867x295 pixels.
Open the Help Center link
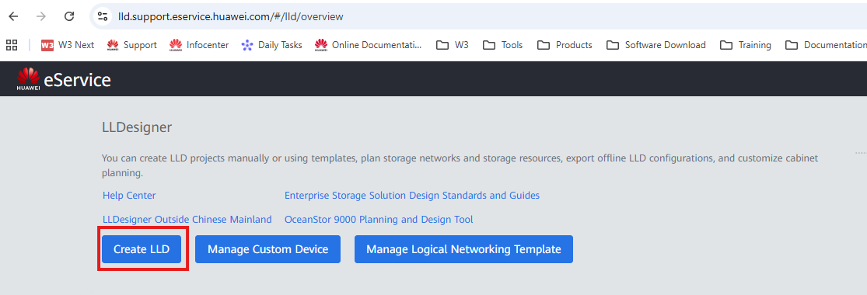(129, 196)
